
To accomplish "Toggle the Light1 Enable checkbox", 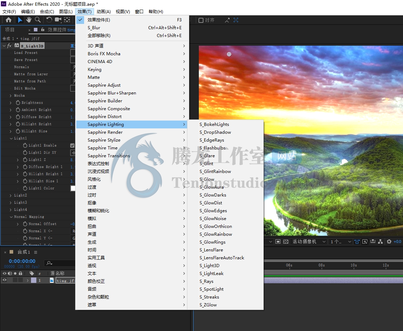I will click(x=72, y=146).
